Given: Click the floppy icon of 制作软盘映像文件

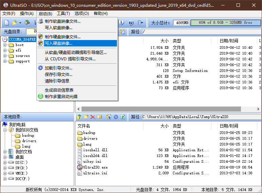Looking at the screenshot, I should (x=40, y=21).
